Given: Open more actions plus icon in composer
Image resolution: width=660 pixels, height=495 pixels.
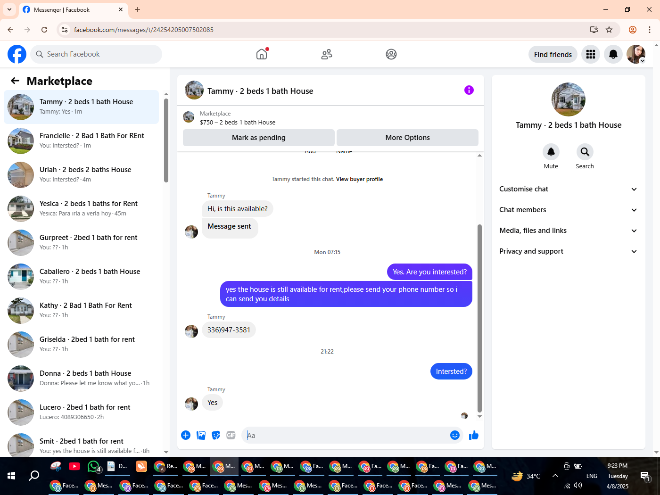Looking at the screenshot, I should click(x=186, y=435).
